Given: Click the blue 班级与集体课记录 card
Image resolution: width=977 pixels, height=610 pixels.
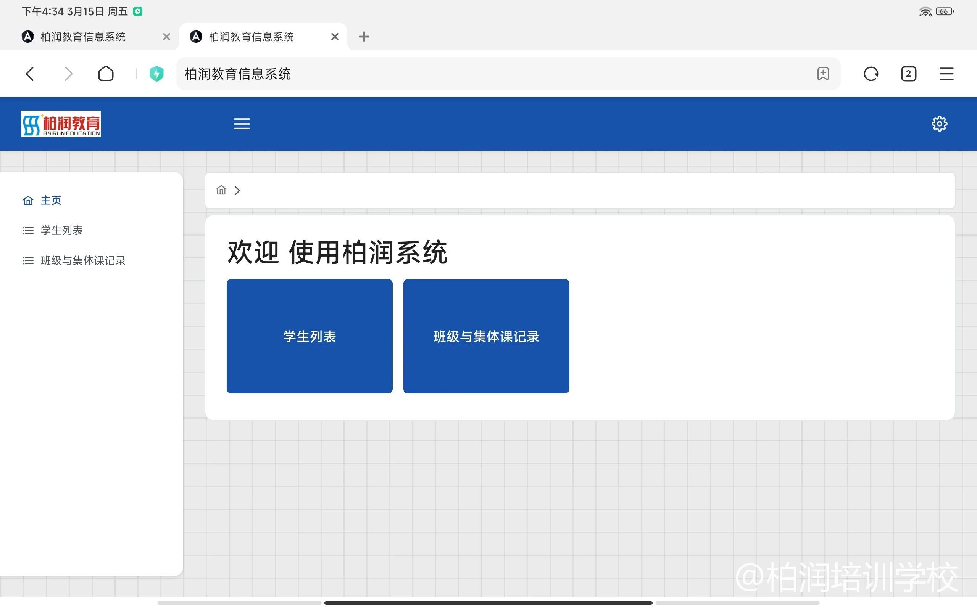Looking at the screenshot, I should pos(486,336).
